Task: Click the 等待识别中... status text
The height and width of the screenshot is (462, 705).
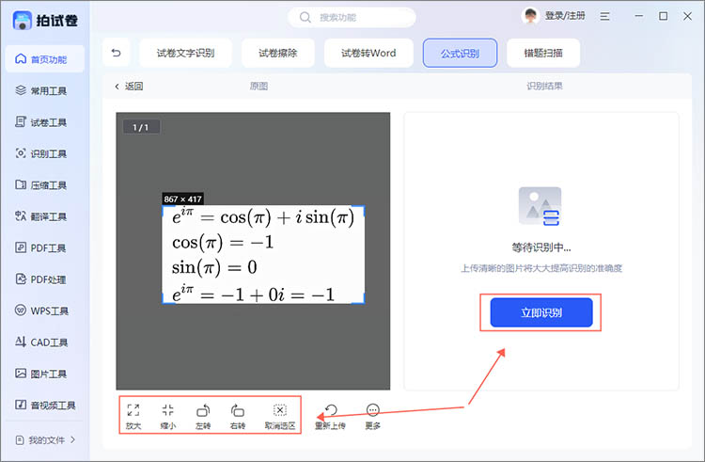Action: [x=541, y=247]
